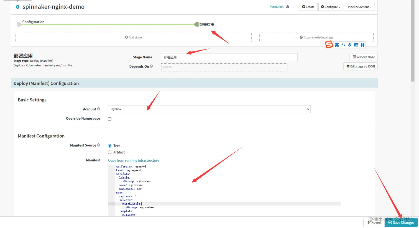This screenshot has width=419, height=228.
Task: Click the help icon beside Manifest Source
Action: [98, 145]
